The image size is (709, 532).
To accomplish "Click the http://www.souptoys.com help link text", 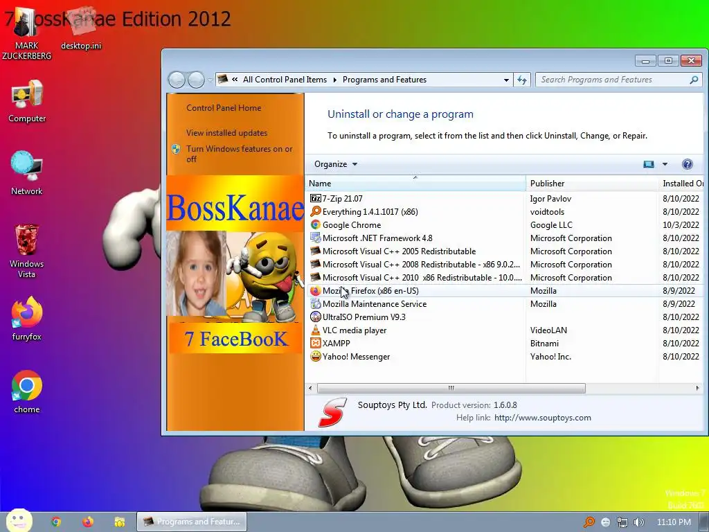I will point(542,418).
